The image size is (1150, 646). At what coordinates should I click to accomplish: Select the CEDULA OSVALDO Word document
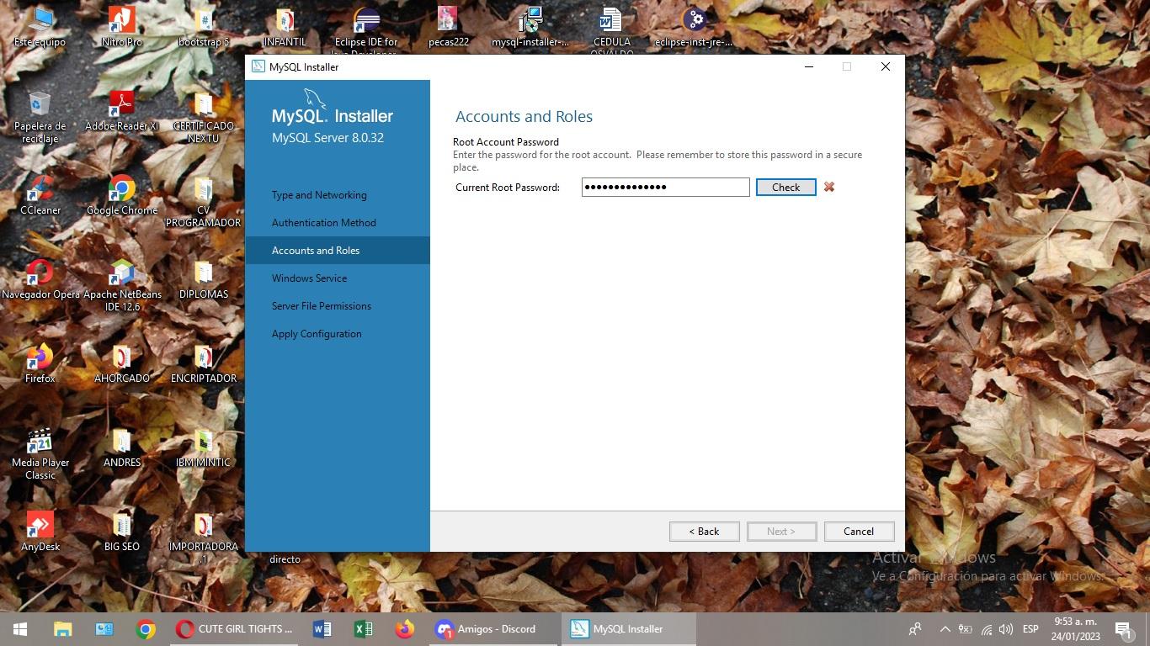[611, 31]
